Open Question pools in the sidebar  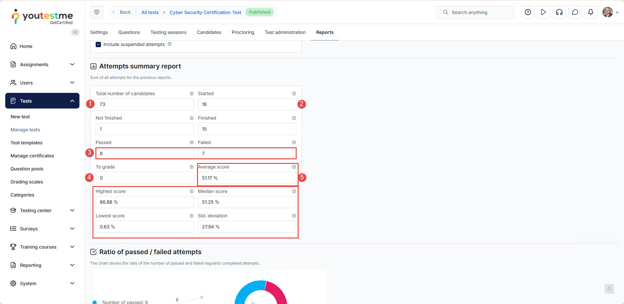[27, 169]
